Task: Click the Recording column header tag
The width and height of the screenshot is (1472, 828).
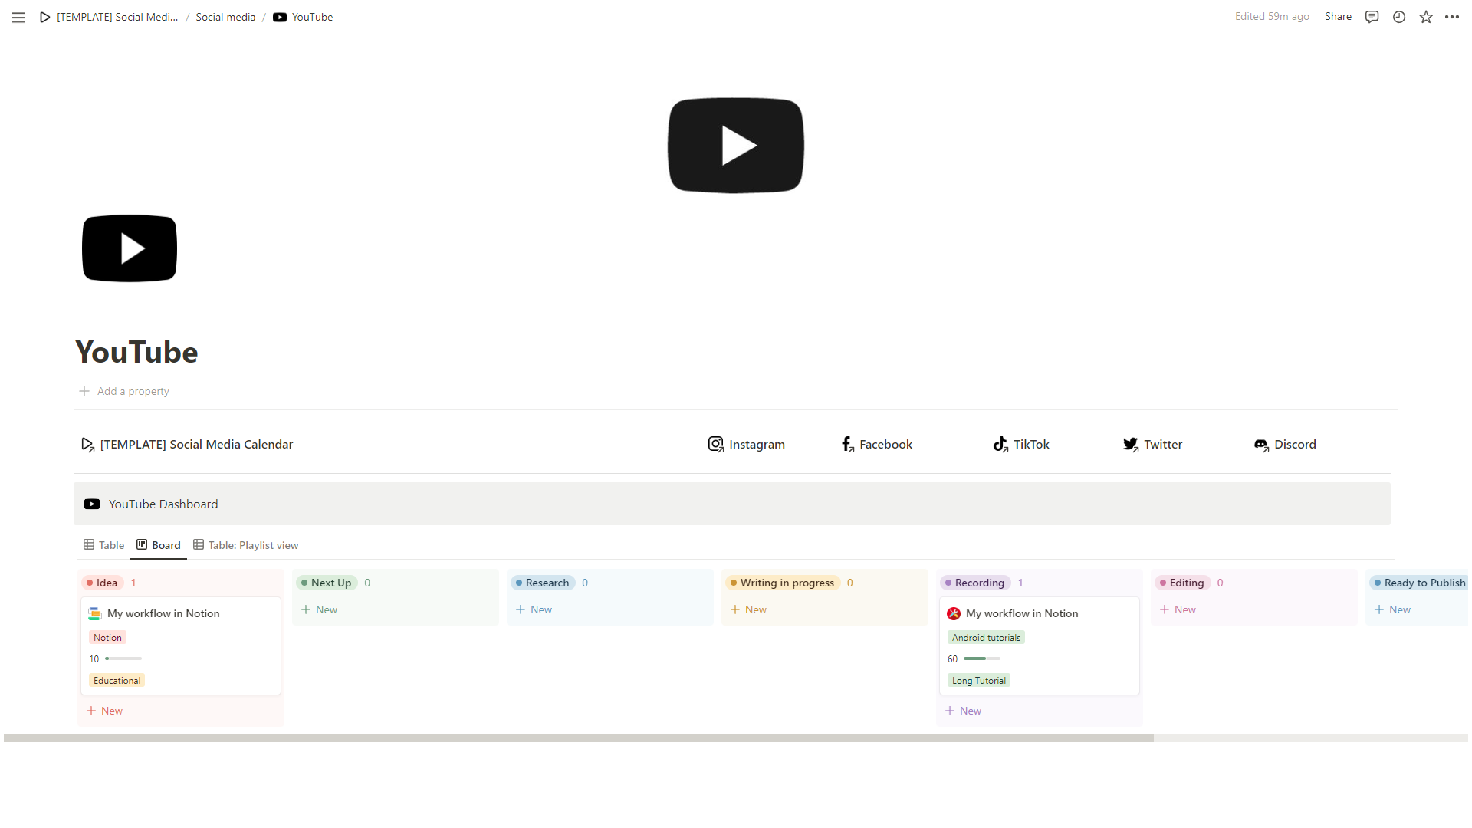Action: click(975, 583)
